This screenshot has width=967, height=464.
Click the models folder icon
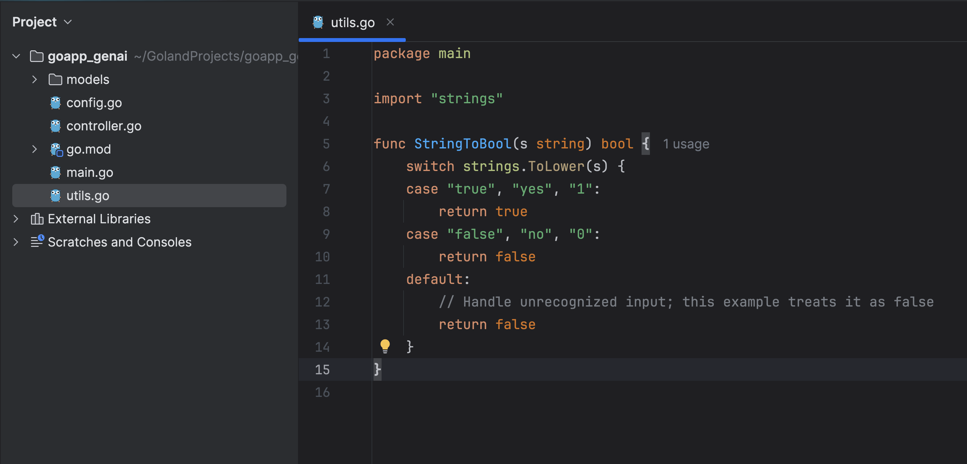pos(55,80)
